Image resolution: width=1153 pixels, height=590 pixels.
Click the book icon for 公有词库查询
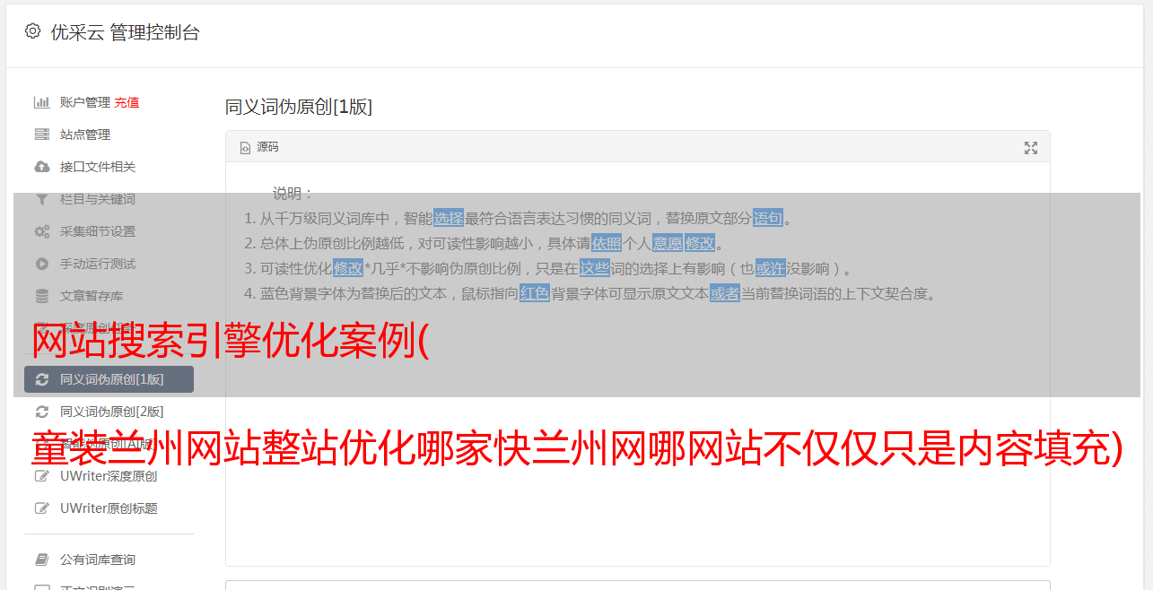click(x=41, y=560)
